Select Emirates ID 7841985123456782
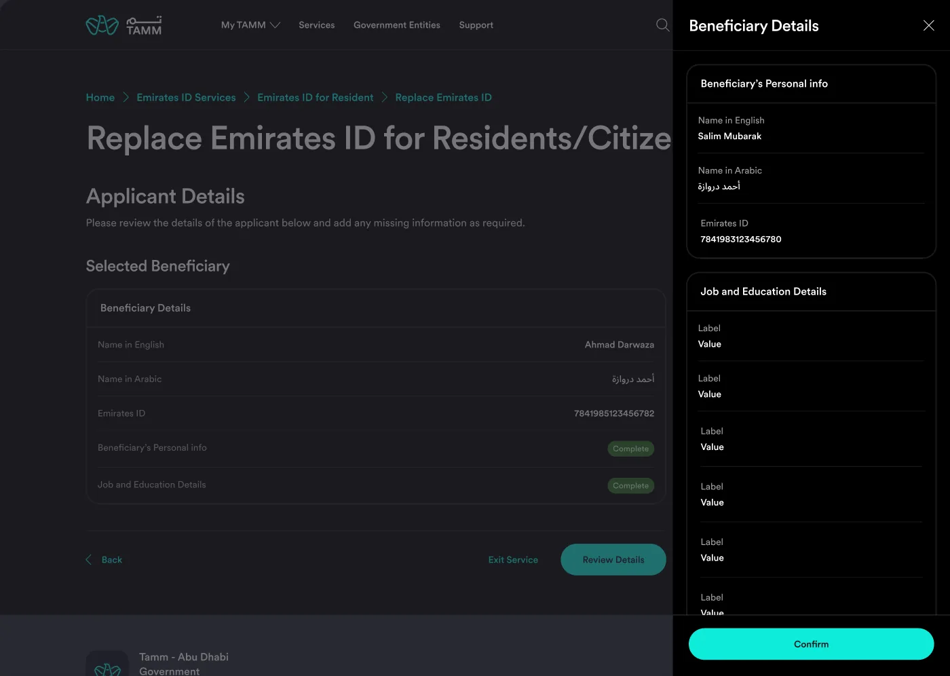Viewport: 950px width, 676px height. 614,413
